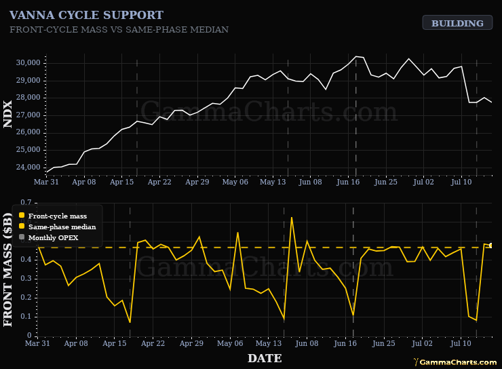Choose Apr 15 on the front mass chart axis
Viewport: 502px width, 369px height.
(114, 343)
